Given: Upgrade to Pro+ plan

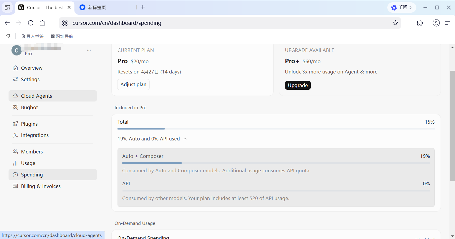Looking at the screenshot, I should click(x=298, y=85).
